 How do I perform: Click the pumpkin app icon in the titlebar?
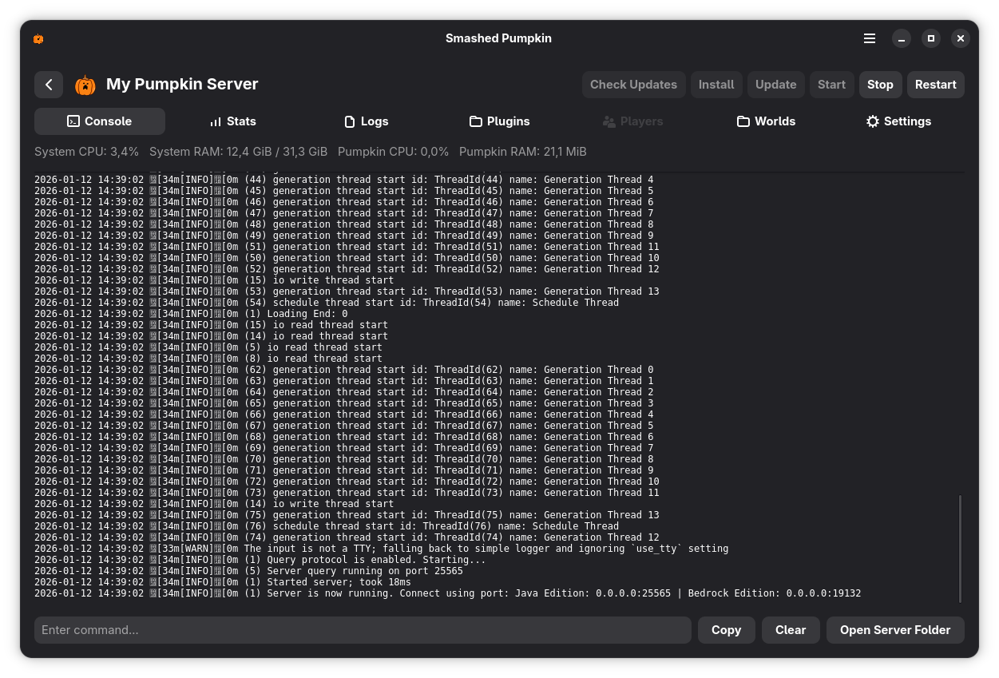38,38
